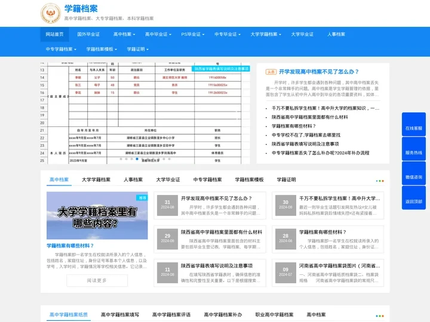The image size is (430, 322).
Task: Open 中专学籍档案丢失了怎么补办呢 link
Action: (320, 153)
